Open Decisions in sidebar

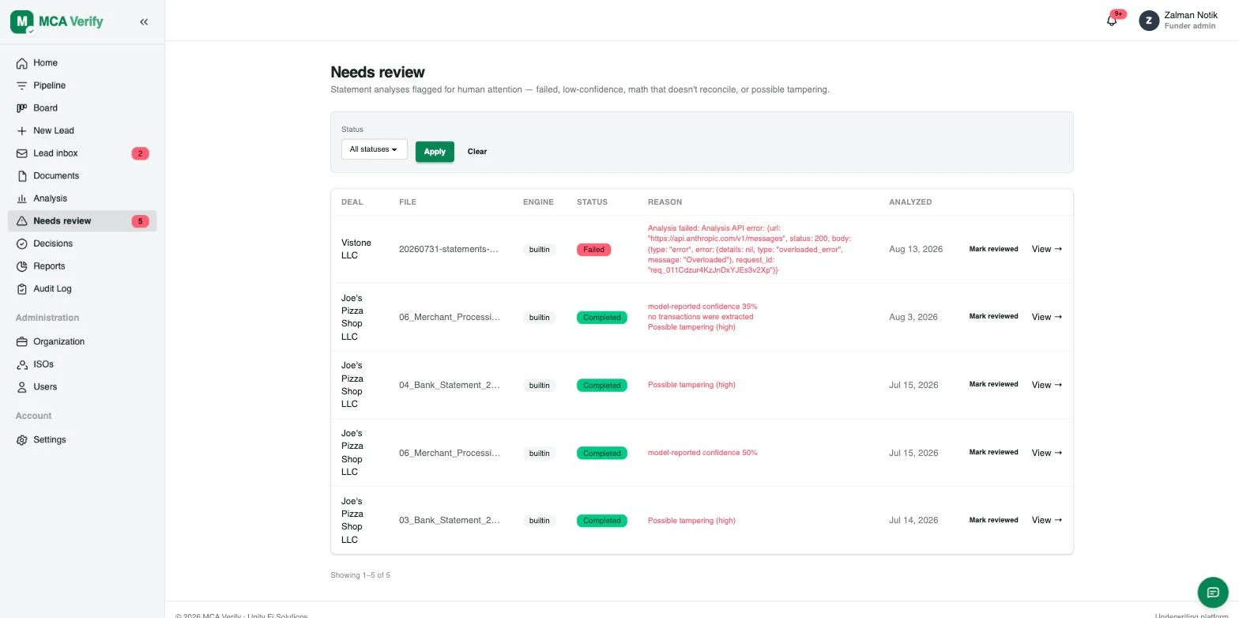tap(82, 243)
